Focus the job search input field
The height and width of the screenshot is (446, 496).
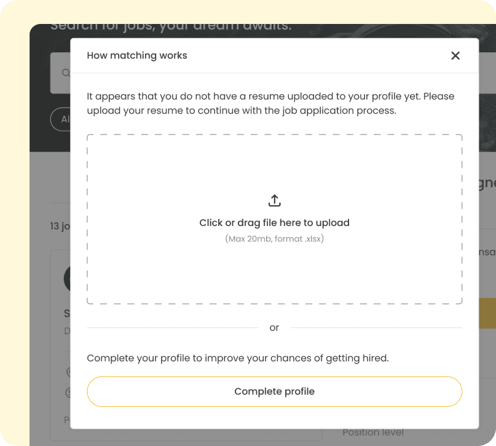(x=60, y=72)
